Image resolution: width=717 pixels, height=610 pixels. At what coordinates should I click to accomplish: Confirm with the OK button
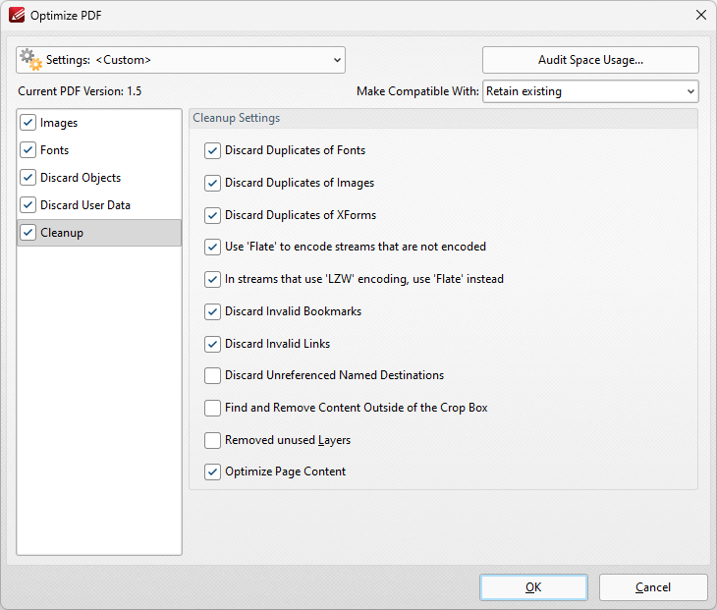pyautogui.click(x=533, y=587)
